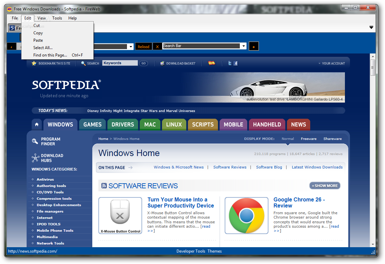Click the page scrollbar down arrow
The width and height of the screenshot is (385, 264).
[x=373, y=244]
